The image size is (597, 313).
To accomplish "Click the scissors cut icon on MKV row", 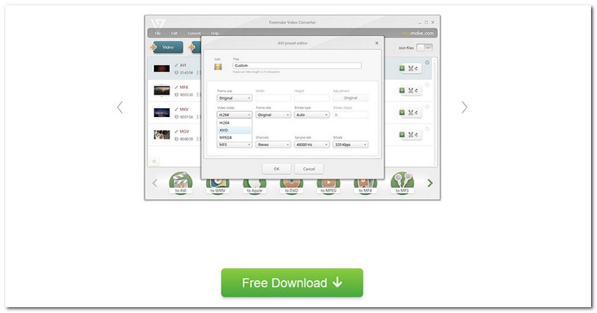I will click(x=411, y=113).
